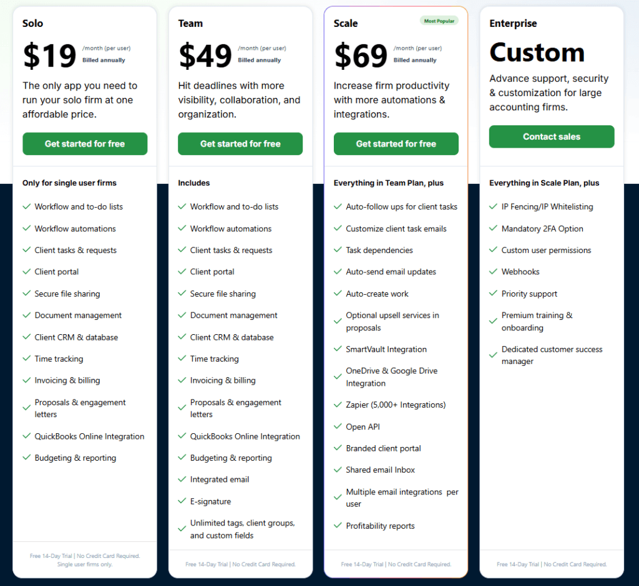Image resolution: width=639 pixels, height=586 pixels.
Task: Click the checkmark next to Profitability reports
Action: [x=338, y=526]
